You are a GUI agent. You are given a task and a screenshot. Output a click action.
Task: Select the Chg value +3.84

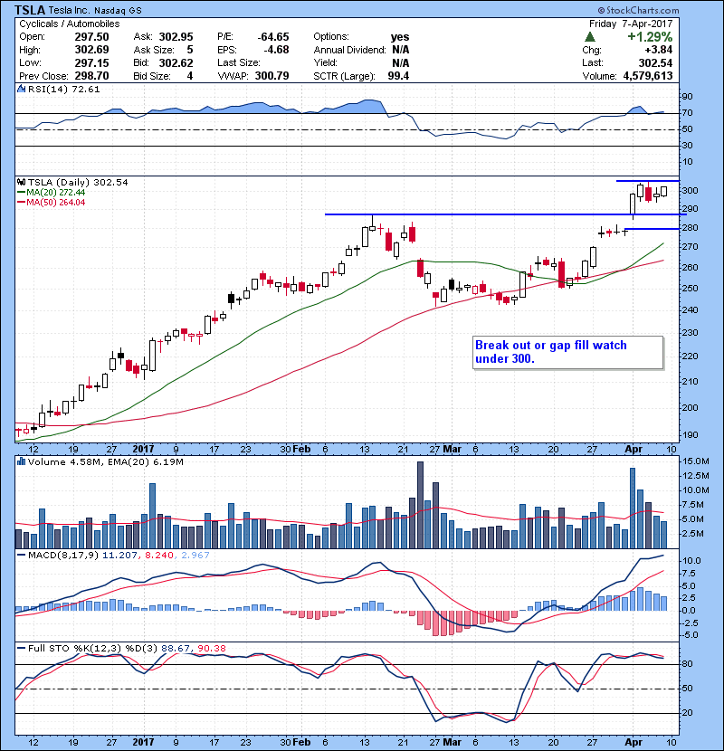[x=658, y=50]
